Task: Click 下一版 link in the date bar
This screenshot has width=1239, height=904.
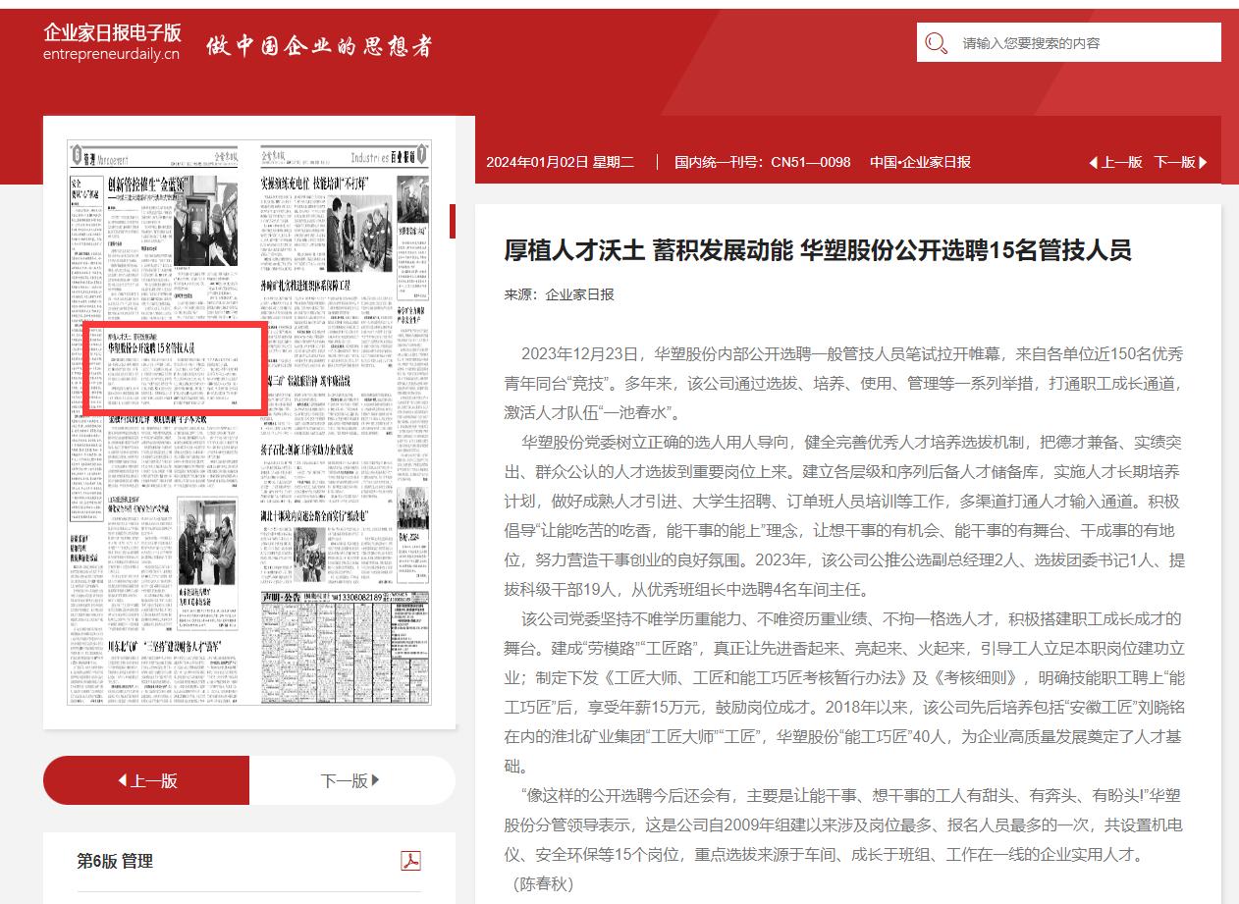Action: pos(1173,163)
